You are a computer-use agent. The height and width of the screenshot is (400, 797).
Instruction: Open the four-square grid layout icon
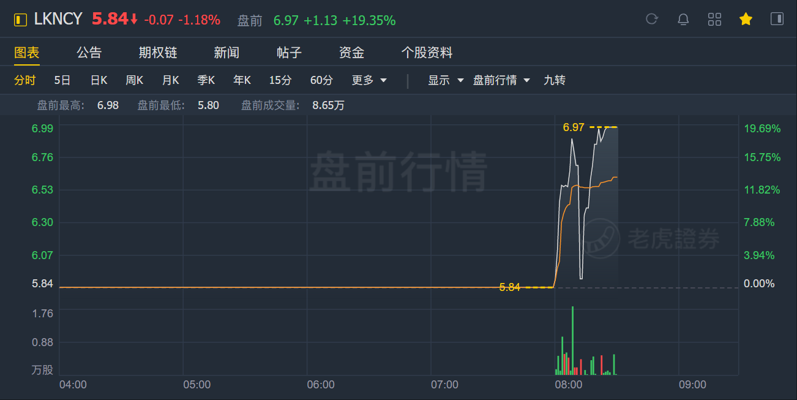tap(714, 19)
